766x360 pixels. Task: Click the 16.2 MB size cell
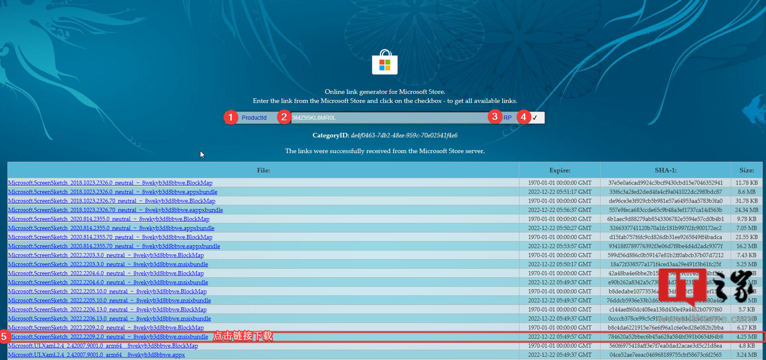[x=746, y=246]
